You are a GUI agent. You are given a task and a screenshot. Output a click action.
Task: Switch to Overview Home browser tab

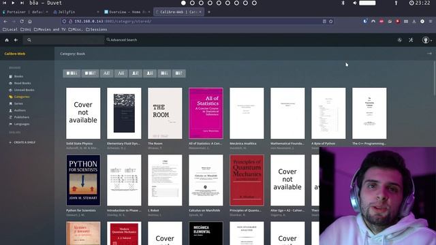(127, 12)
